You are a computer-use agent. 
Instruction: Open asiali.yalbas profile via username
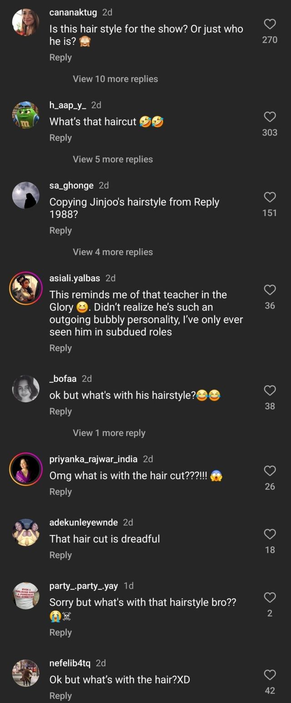coord(75,278)
